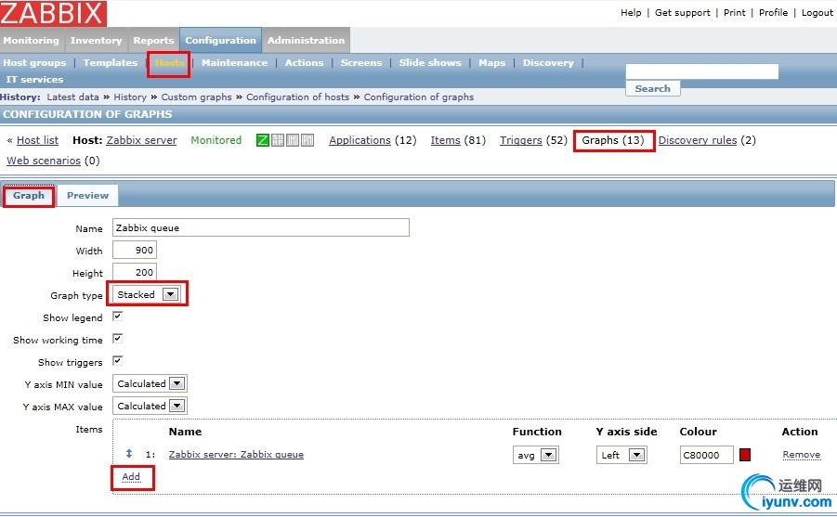Click the Zabbix agent availability icon
Image resolution: width=837 pixels, height=517 pixels.
pyautogui.click(x=263, y=140)
